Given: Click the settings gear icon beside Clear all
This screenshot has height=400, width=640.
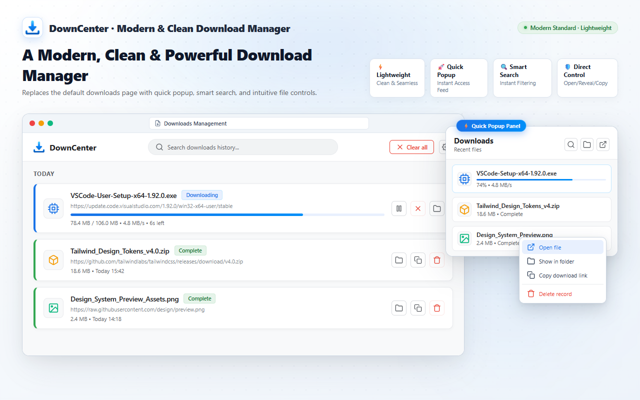Looking at the screenshot, I should click(x=443, y=147).
